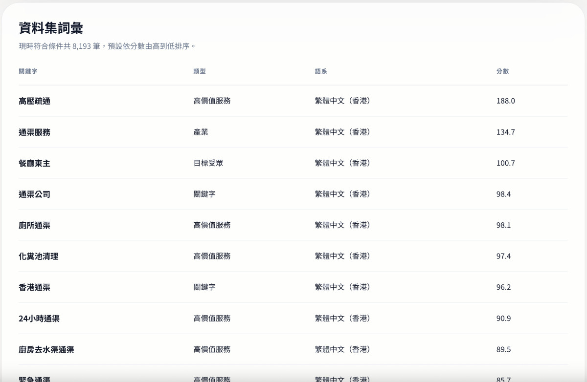Click 高價值服務 type in the 24小時通渠 row
The height and width of the screenshot is (382, 587).
pyautogui.click(x=212, y=318)
